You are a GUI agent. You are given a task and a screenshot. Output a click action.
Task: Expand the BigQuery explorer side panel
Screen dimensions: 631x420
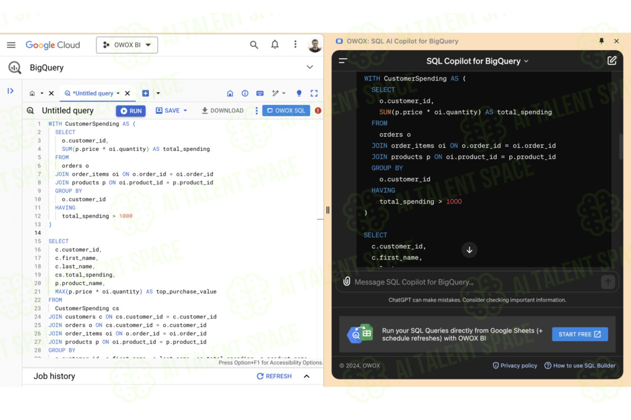11,91
